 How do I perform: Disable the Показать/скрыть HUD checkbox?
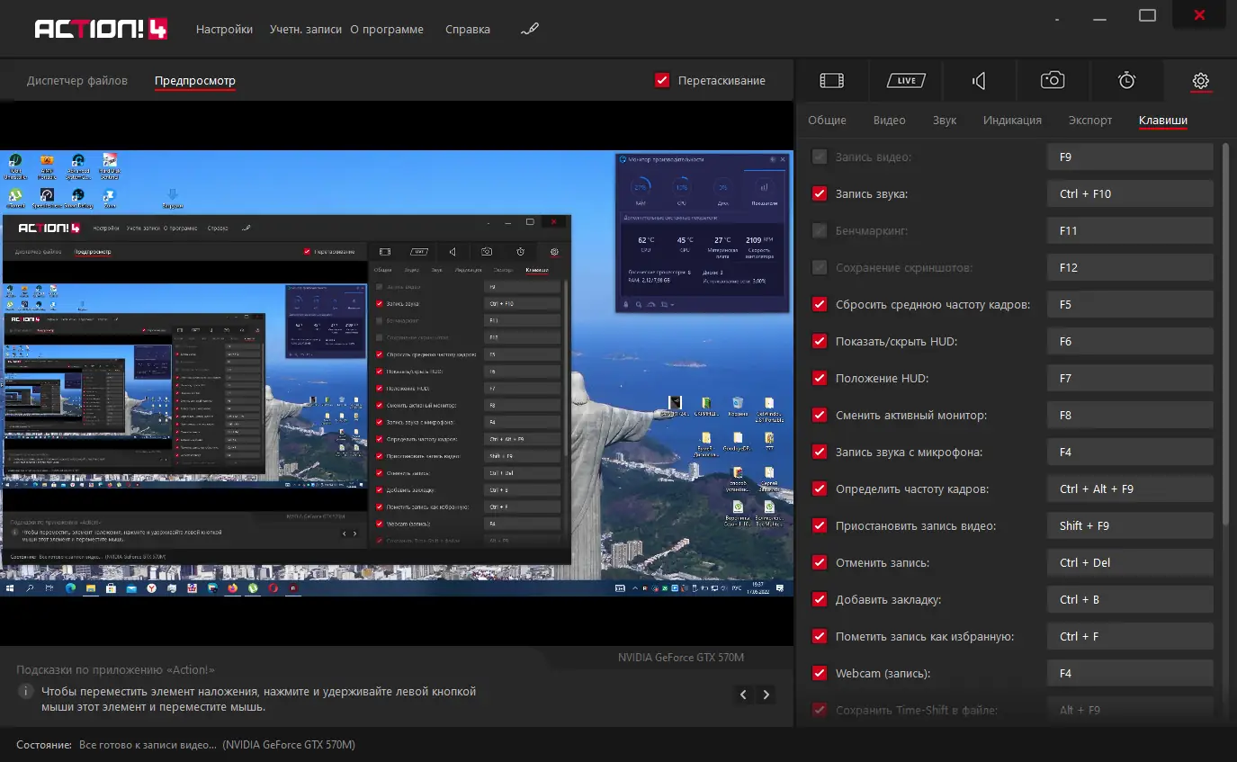(x=819, y=341)
